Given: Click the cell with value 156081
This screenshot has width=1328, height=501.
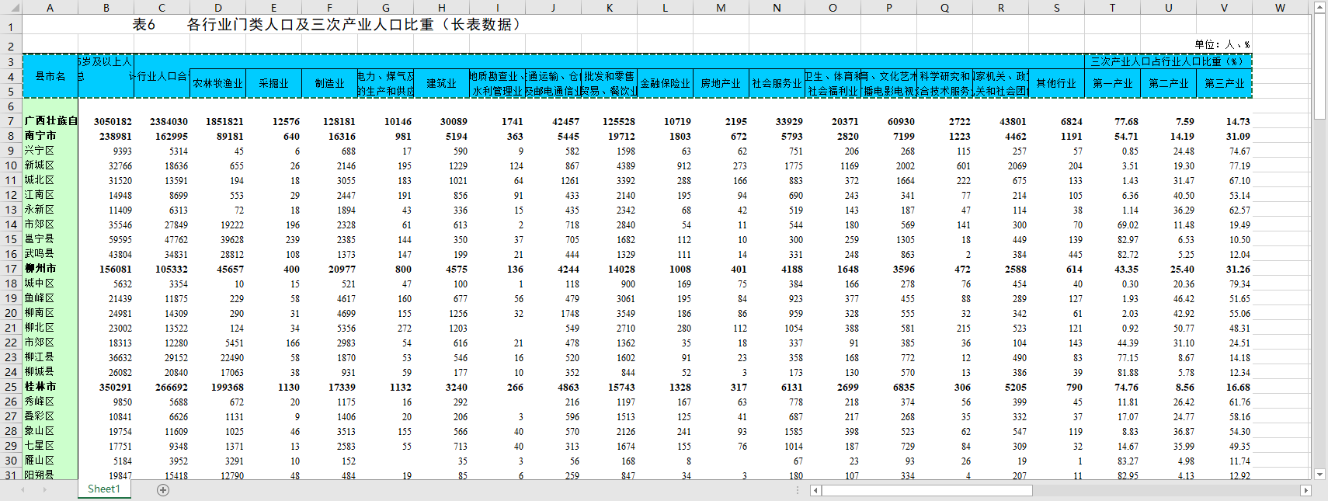Looking at the screenshot, I should [x=106, y=269].
